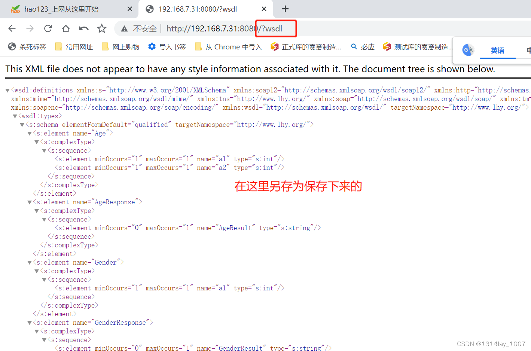Close the hao123 tab

click(x=130, y=9)
